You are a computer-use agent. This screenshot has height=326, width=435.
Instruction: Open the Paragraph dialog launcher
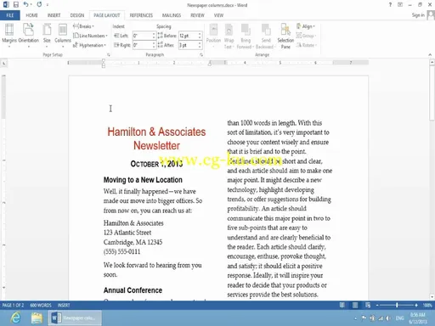[x=201, y=55]
